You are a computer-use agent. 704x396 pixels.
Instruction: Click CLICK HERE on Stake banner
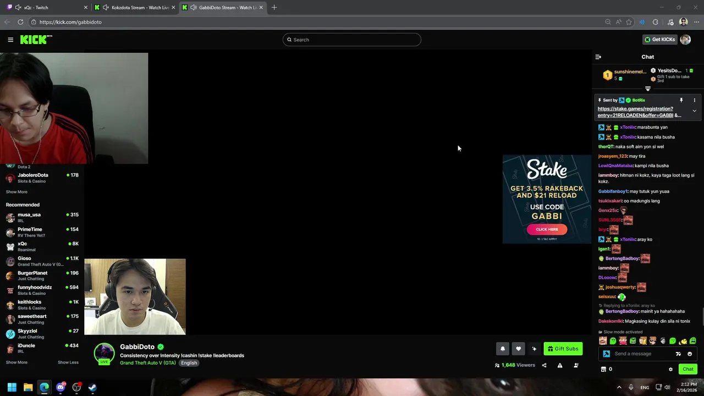click(x=547, y=229)
